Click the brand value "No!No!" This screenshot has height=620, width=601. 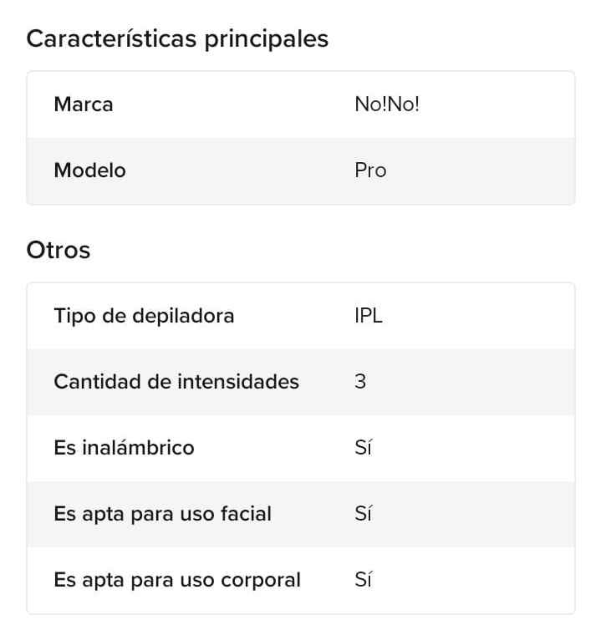[x=387, y=104]
